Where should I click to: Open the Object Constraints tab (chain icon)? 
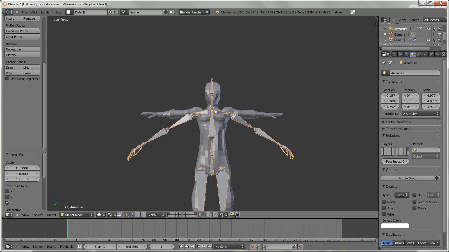(x=419, y=54)
